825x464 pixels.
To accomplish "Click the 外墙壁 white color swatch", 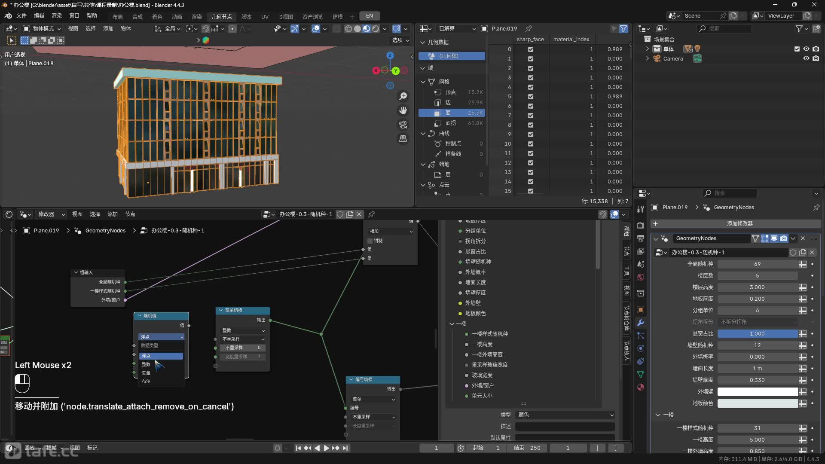I will [757, 392].
